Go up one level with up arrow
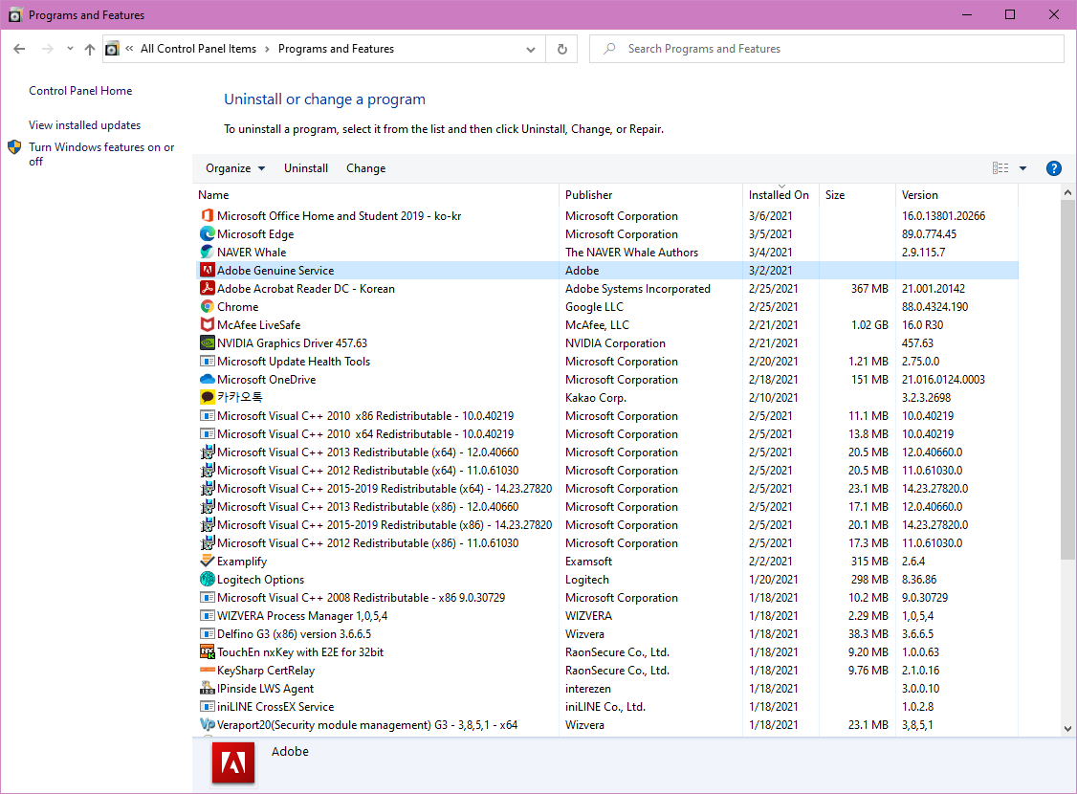 point(90,49)
